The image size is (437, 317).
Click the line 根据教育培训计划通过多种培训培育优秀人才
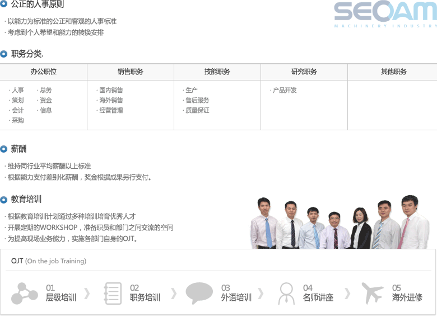tap(70, 216)
